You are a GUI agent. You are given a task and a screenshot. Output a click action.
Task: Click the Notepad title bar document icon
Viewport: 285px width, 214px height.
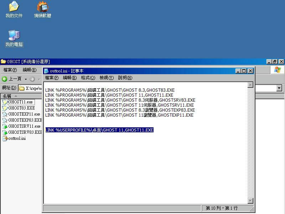click(46, 71)
